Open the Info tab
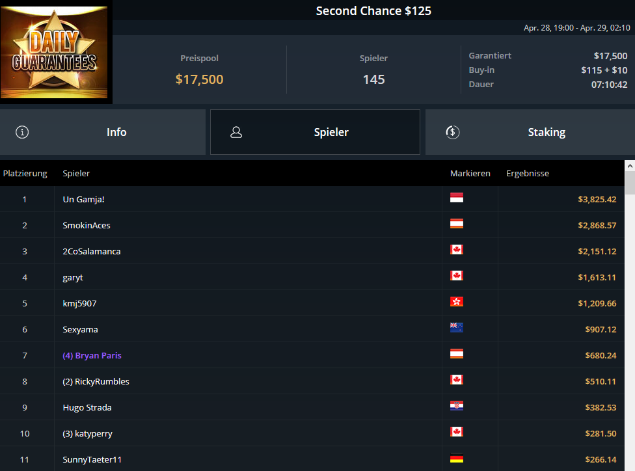The width and height of the screenshot is (635, 471). [x=102, y=132]
